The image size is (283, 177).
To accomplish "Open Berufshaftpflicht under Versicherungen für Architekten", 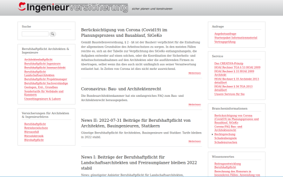I will coord(35,124).
